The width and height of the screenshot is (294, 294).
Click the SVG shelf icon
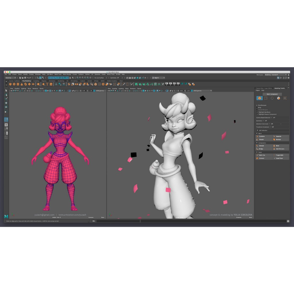51,84
